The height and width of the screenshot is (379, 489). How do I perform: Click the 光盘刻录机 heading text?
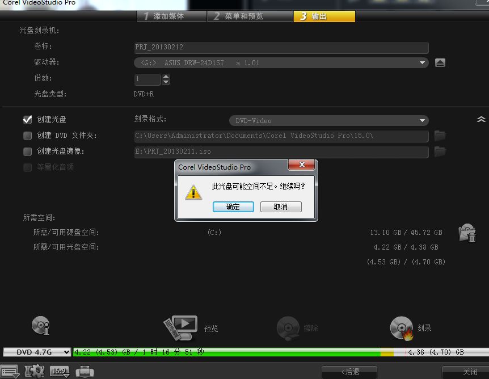(x=39, y=30)
